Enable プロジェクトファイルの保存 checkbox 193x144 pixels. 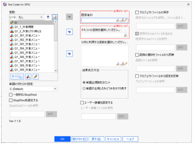[137, 12]
